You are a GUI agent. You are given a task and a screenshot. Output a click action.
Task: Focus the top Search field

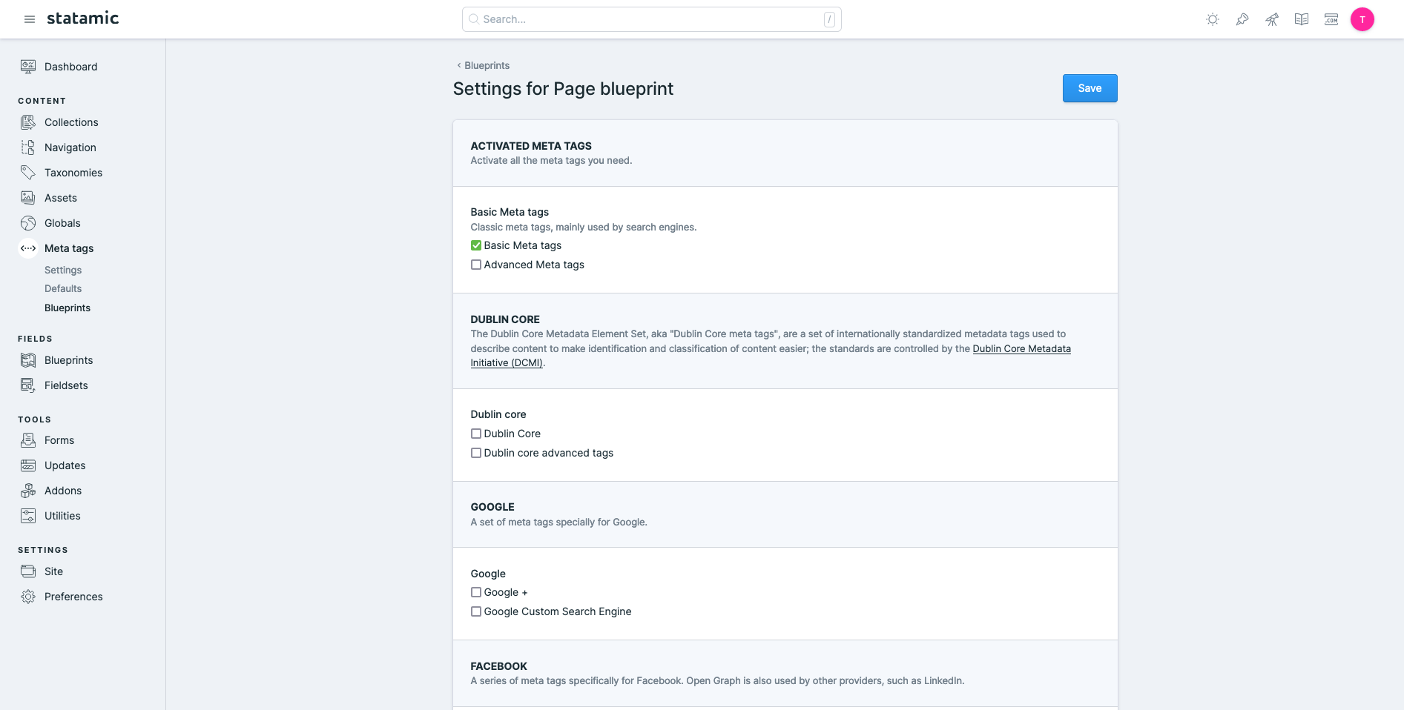click(x=651, y=19)
